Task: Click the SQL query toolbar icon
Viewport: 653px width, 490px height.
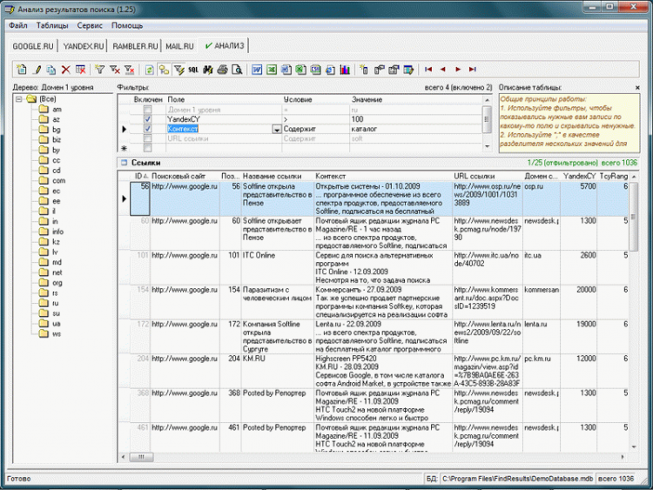Action: [x=192, y=69]
